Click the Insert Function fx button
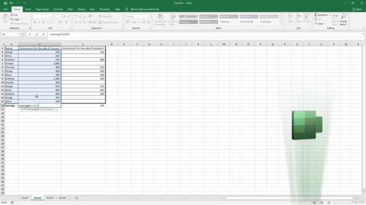366x205 pixels. tap(43, 34)
